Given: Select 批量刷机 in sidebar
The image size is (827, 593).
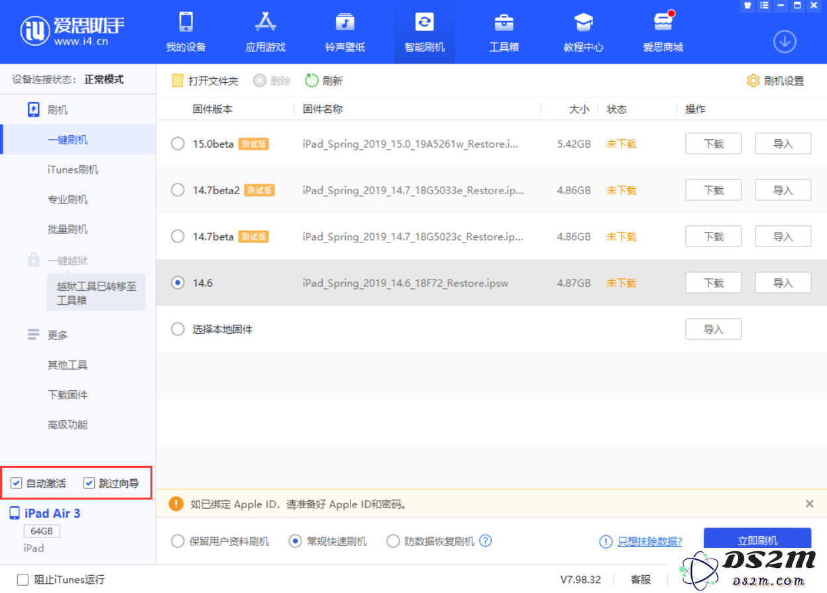Looking at the screenshot, I should (68, 229).
